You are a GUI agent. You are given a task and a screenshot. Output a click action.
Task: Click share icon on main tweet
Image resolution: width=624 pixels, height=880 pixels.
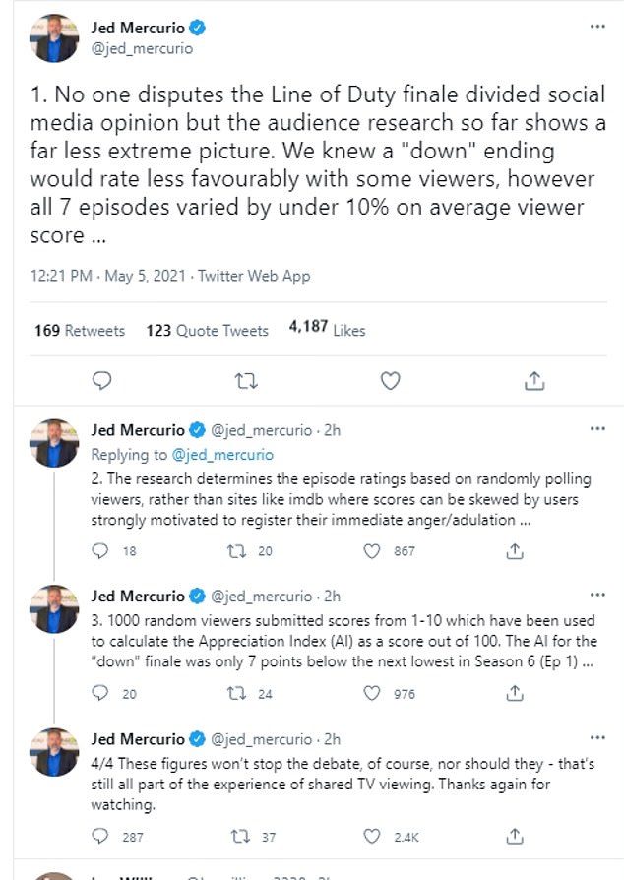point(533,380)
